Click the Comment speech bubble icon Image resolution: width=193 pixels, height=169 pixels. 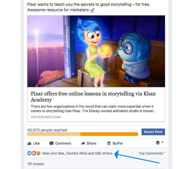51,143
